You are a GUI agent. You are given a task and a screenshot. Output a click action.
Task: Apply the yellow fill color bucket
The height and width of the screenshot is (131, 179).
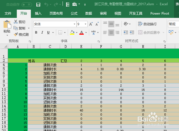click(x=72, y=32)
